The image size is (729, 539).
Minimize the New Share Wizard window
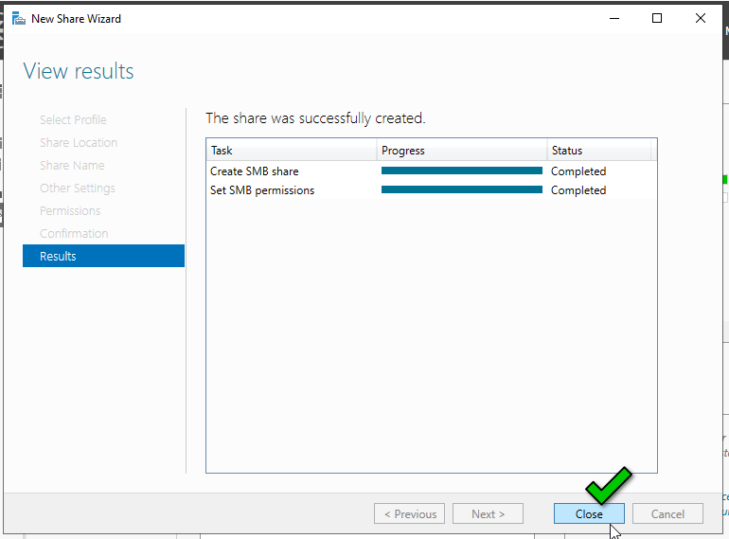point(613,18)
